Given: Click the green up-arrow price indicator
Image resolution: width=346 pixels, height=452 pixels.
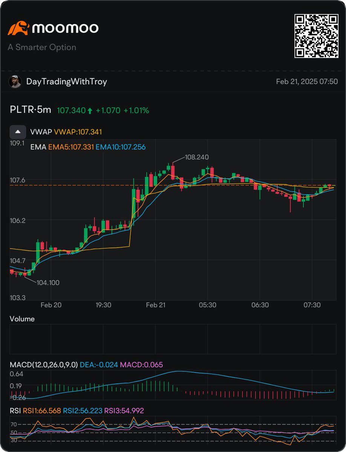Looking at the screenshot, I should pos(90,111).
